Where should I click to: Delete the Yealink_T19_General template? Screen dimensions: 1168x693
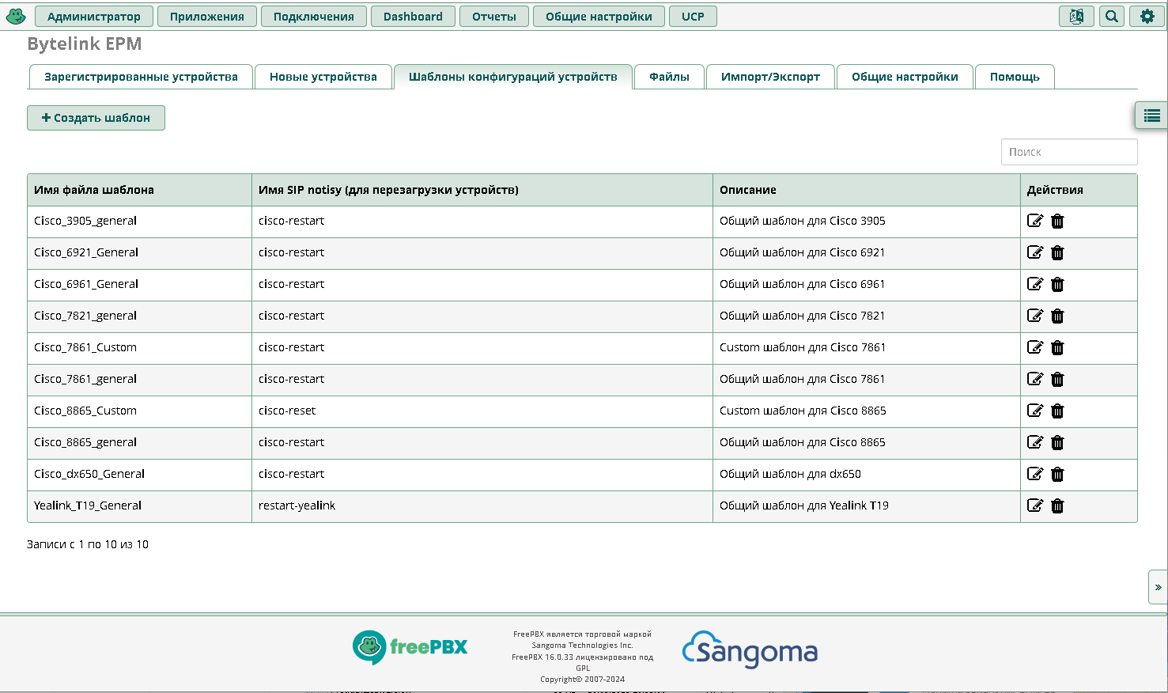[1057, 506]
